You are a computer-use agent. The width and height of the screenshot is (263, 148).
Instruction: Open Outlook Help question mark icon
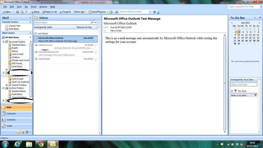click(155, 12)
